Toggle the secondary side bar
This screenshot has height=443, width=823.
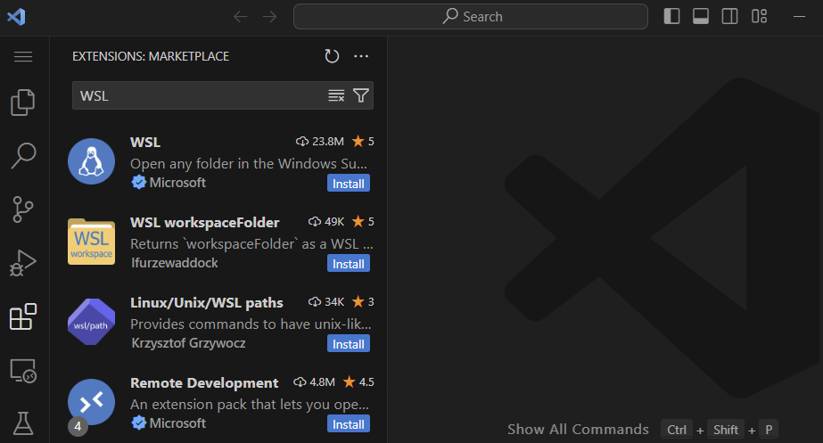pyautogui.click(x=729, y=17)
